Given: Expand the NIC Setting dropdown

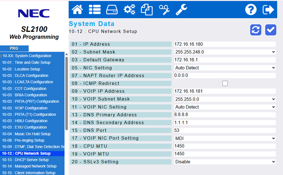Looking at the screenshot, I should (225, 68).
